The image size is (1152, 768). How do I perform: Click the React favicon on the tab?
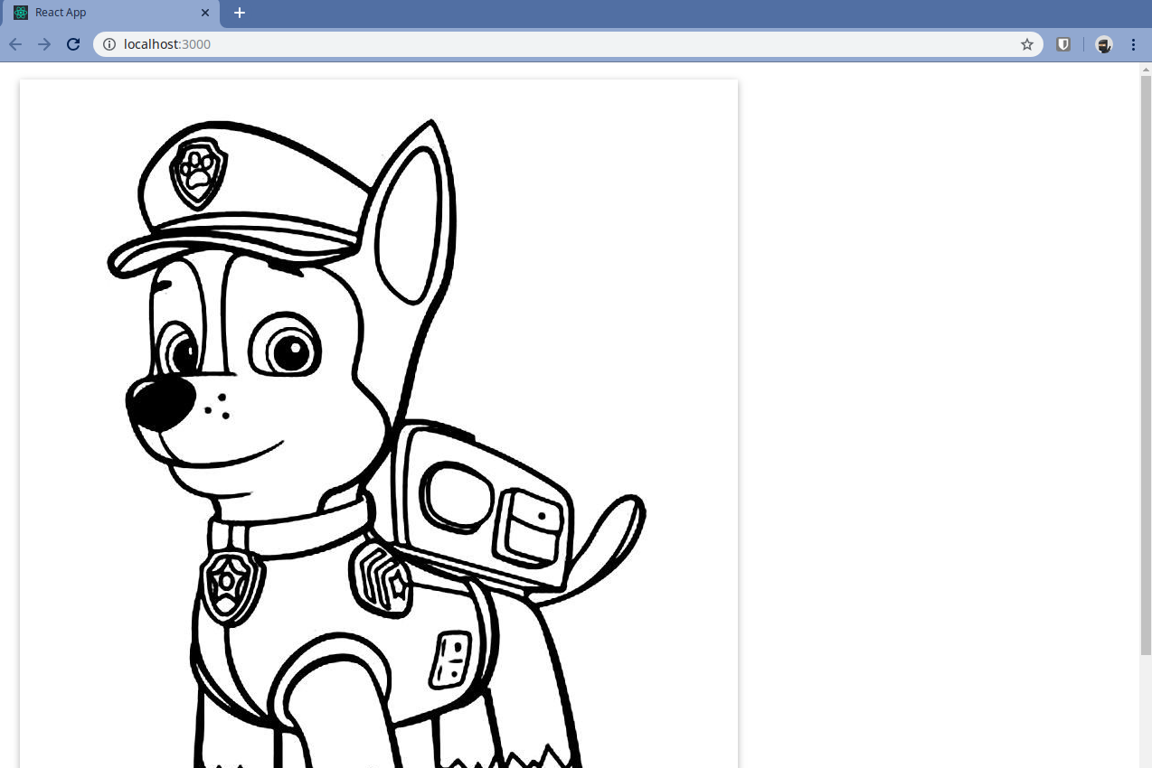coord(21,13)
